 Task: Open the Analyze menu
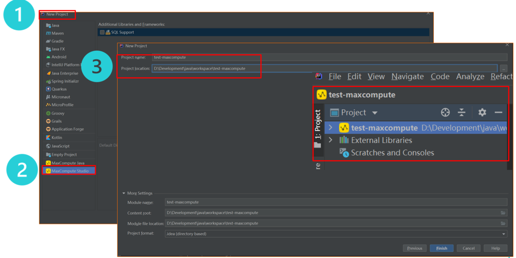pos(470,77)
